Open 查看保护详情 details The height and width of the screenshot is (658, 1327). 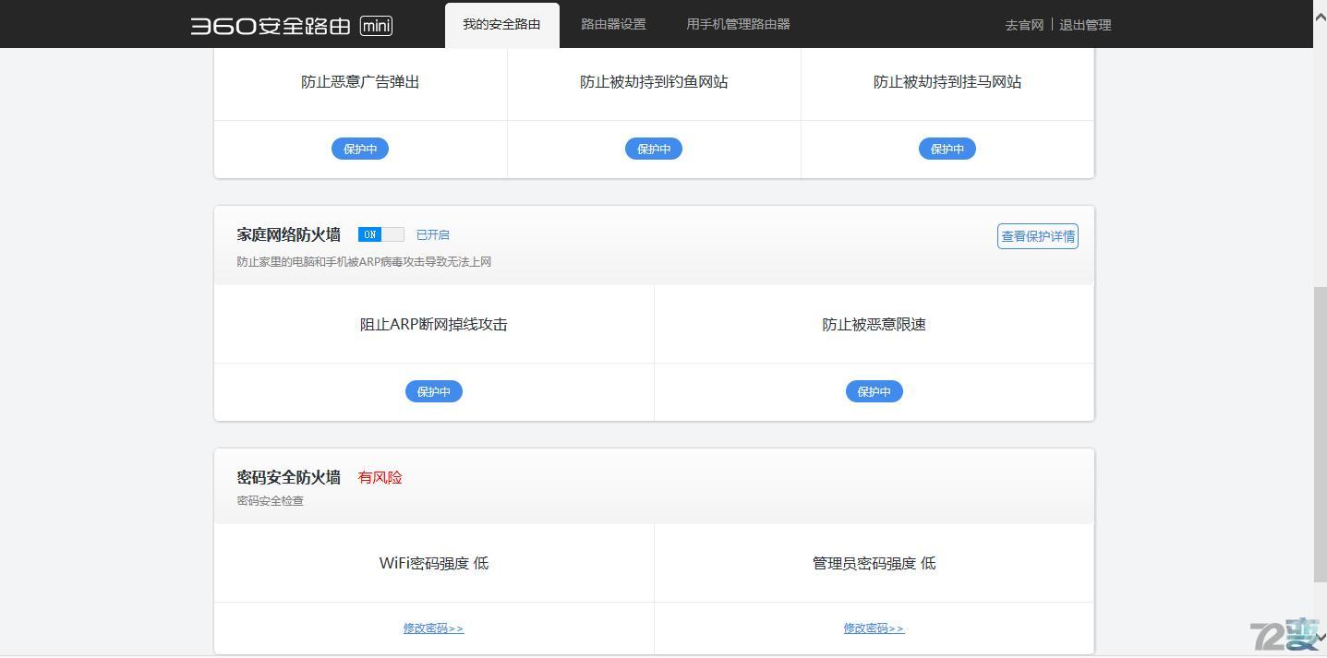pos(1036,236)
